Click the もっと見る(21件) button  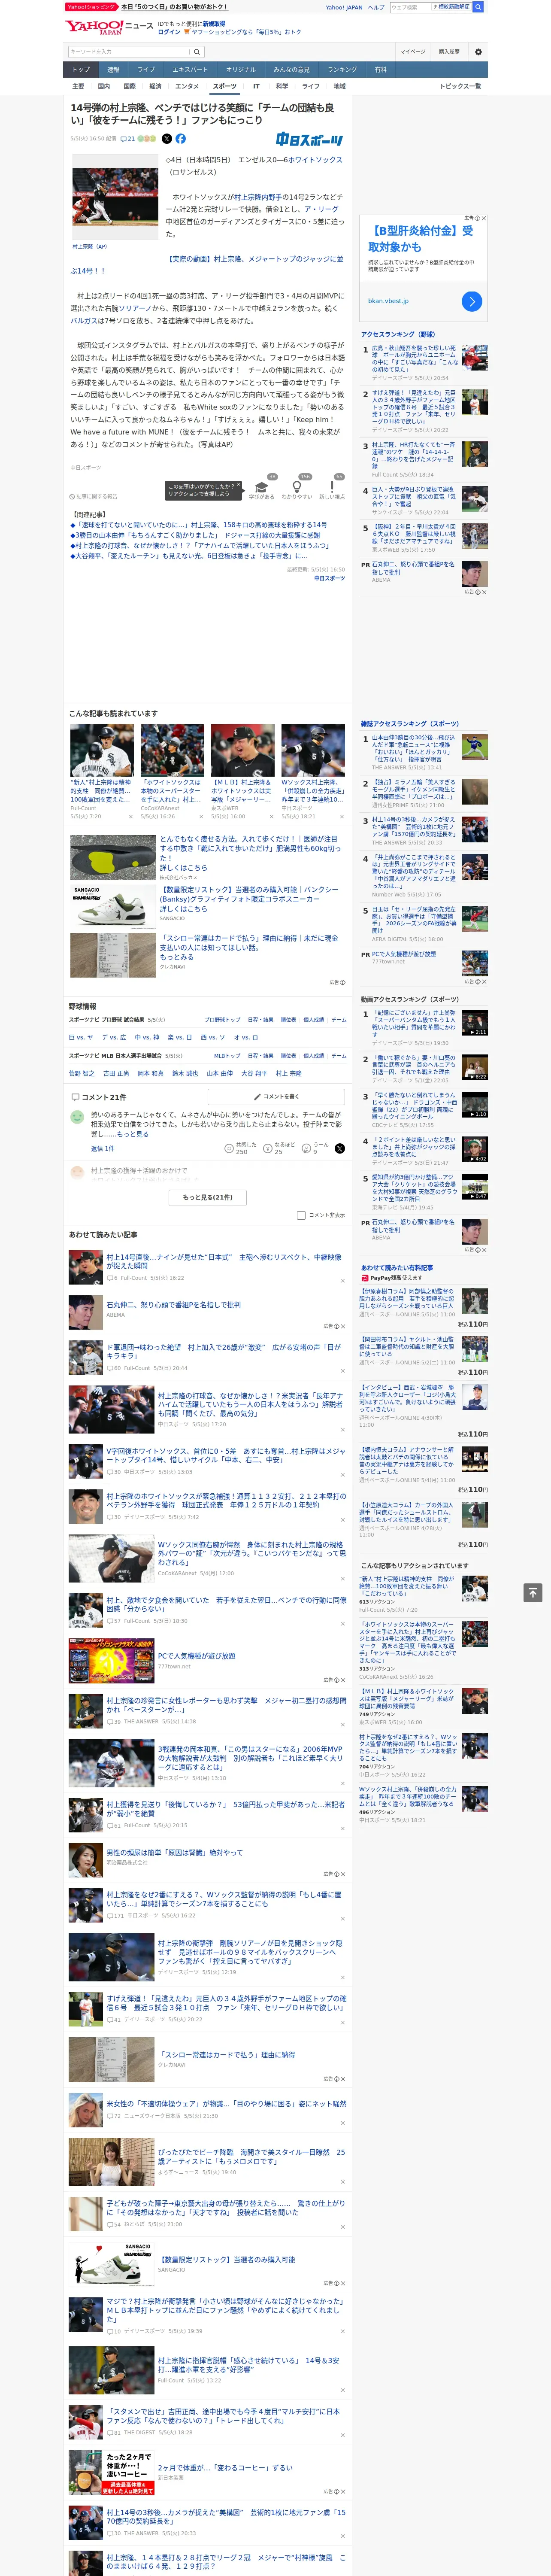coord(208,1196)
